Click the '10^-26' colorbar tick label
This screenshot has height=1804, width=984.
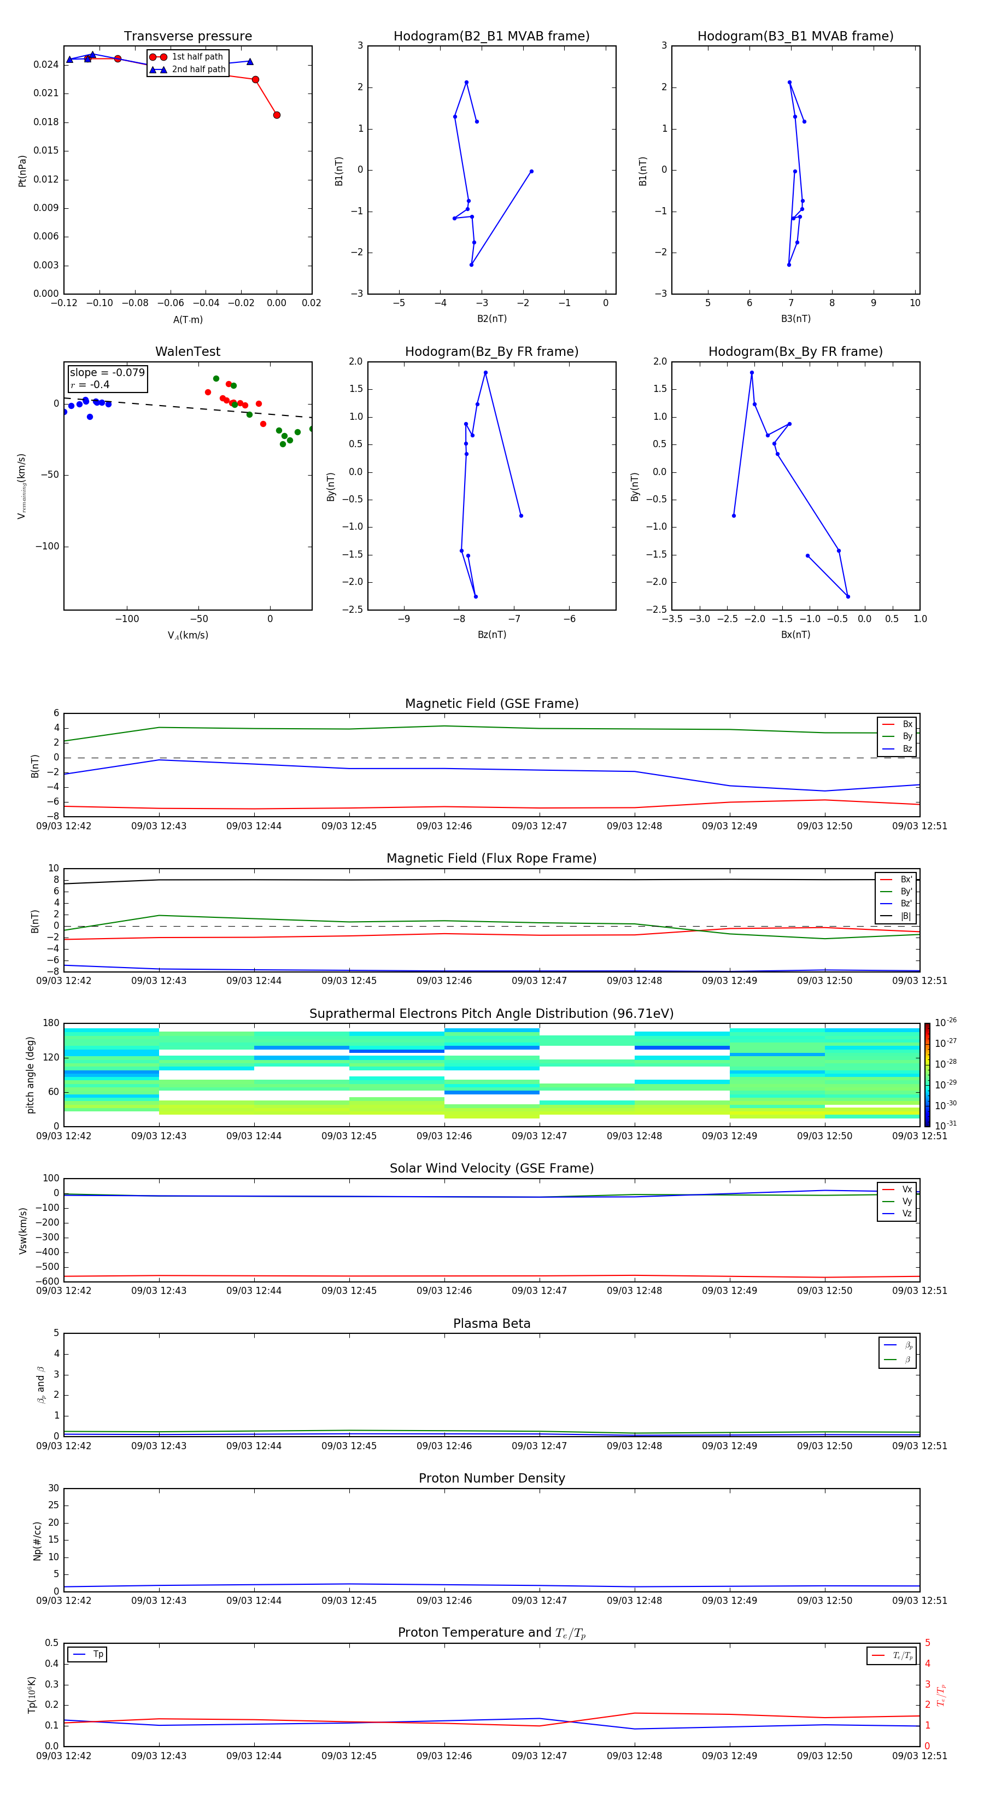coord(946,1022)
